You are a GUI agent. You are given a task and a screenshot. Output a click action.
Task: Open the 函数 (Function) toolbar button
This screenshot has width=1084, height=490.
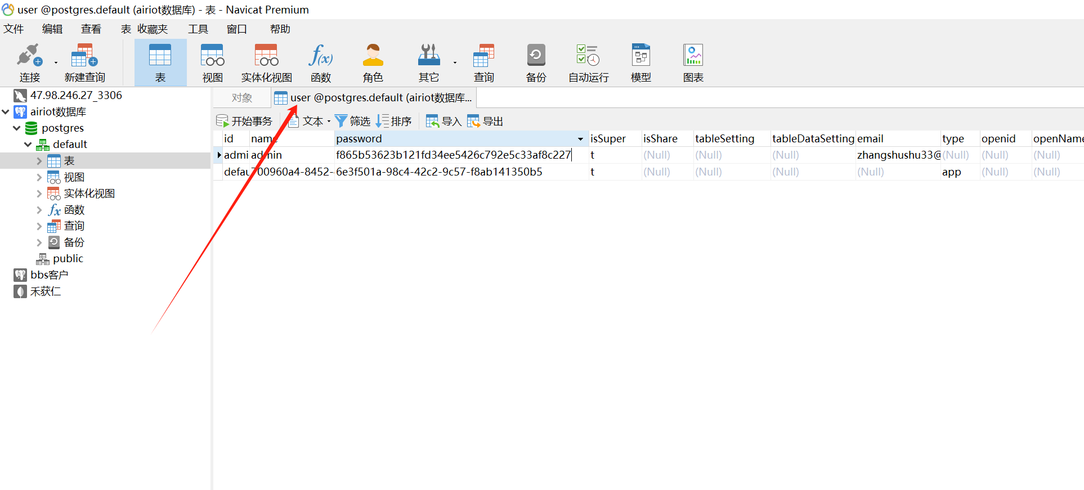pos(321,62)
